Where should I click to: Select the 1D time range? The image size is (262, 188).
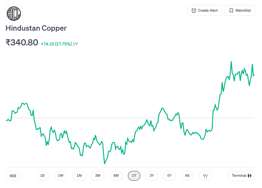click(x=42, y=176)
